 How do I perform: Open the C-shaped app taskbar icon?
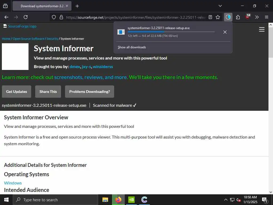(x=144, y=200)
